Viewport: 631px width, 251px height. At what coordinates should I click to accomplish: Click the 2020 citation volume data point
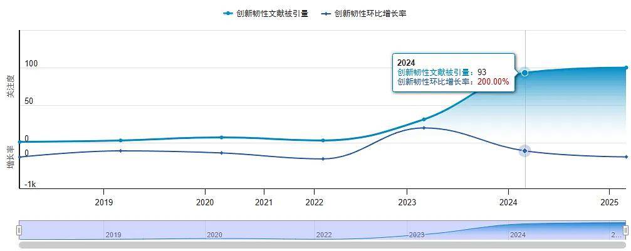[221, 137]
